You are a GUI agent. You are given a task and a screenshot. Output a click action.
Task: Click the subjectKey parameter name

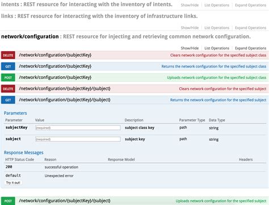[x=16, y=127]
